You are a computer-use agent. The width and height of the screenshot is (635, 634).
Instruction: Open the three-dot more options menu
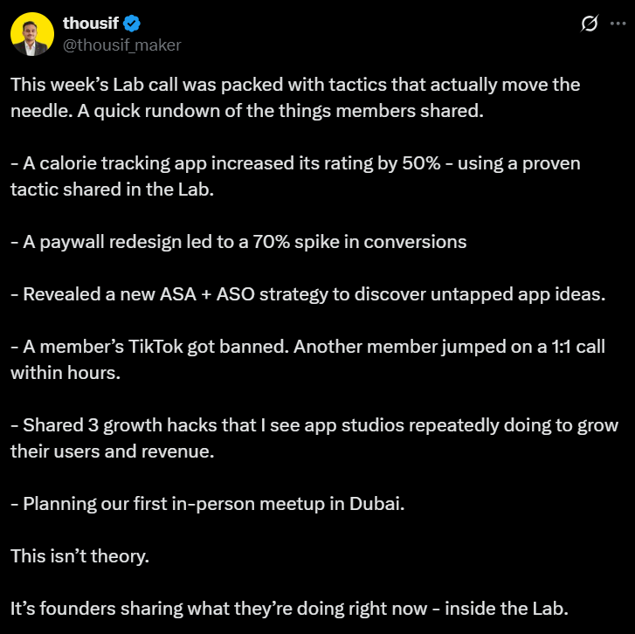pyautogui.click(x=618, y=24)
